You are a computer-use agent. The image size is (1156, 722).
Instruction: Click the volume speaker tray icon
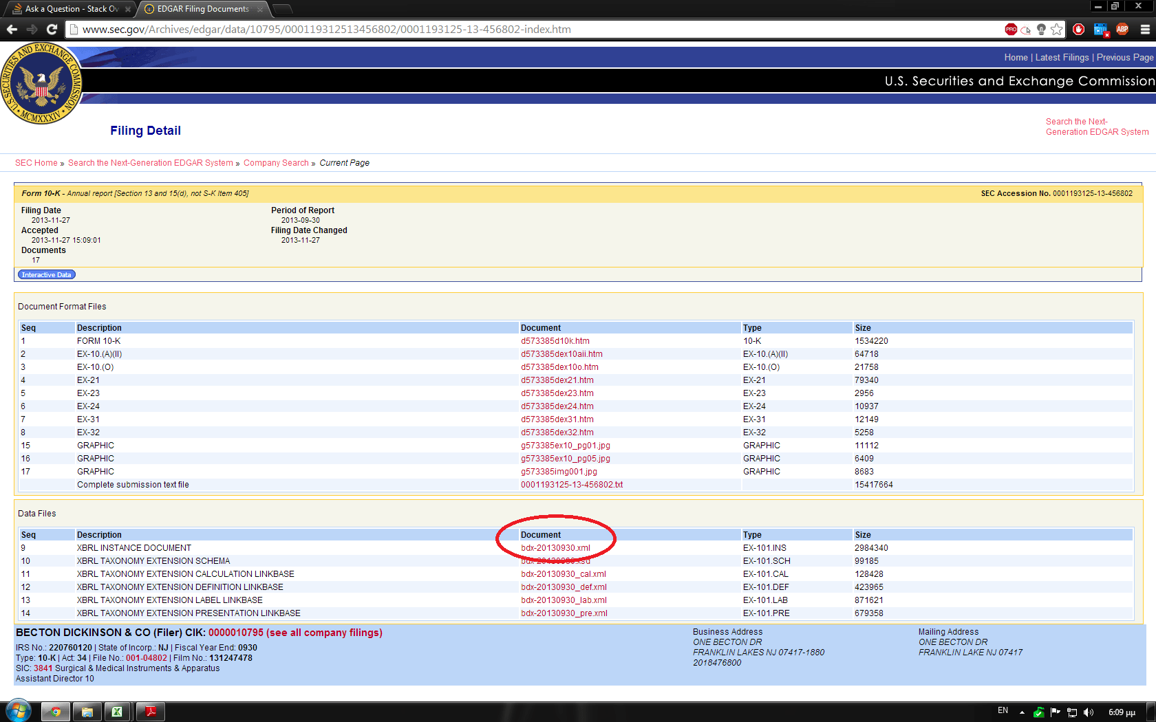[x=1089, y=712]
